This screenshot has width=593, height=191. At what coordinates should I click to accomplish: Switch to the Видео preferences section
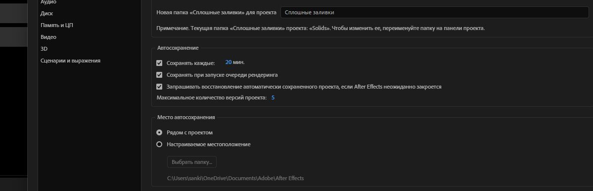pyautogui.click(x=48, y=37)
